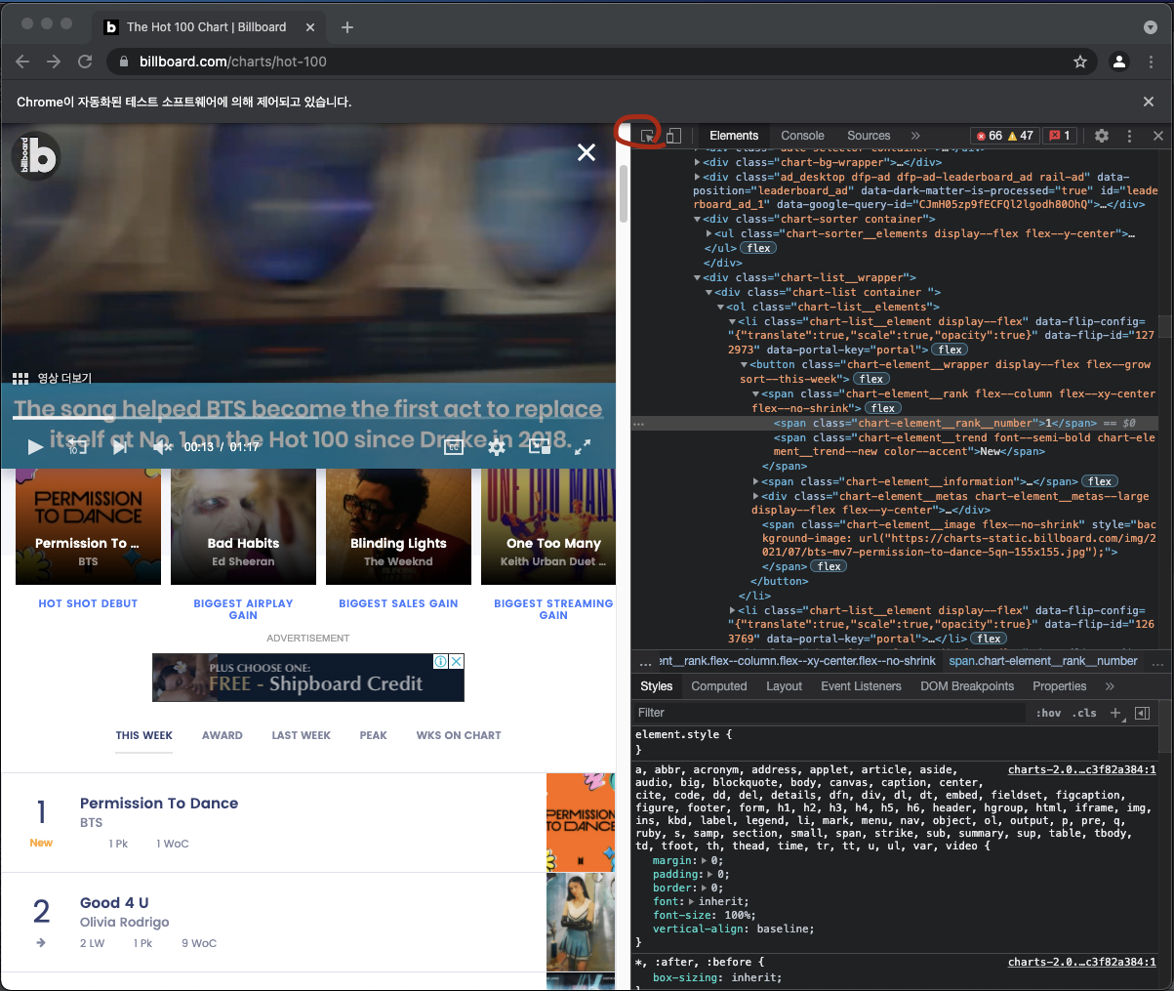
Task: Open the tab search dropdown arrow
Action: point(1151,27)
